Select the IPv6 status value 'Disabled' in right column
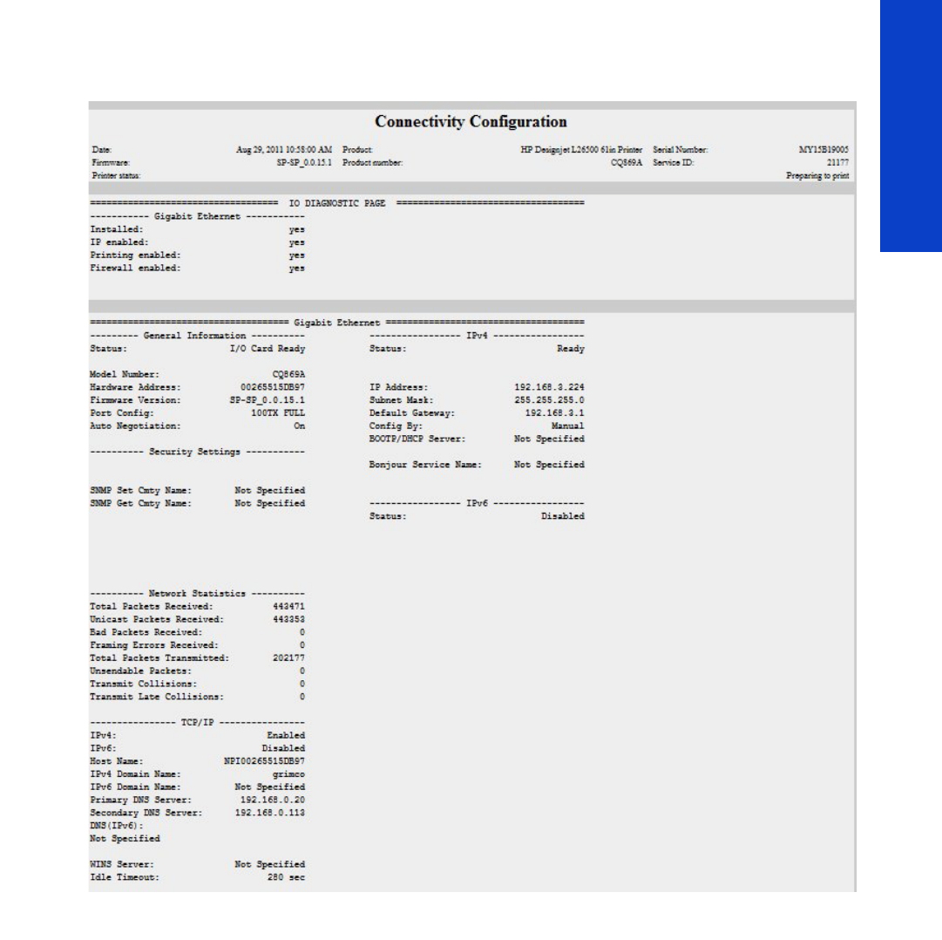 [x=562, y=516]
